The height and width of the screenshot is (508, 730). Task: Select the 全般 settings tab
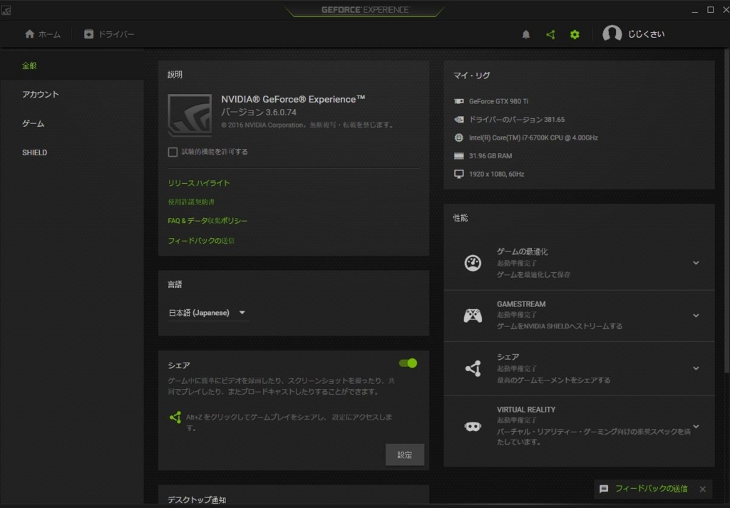tap(72, 66)
